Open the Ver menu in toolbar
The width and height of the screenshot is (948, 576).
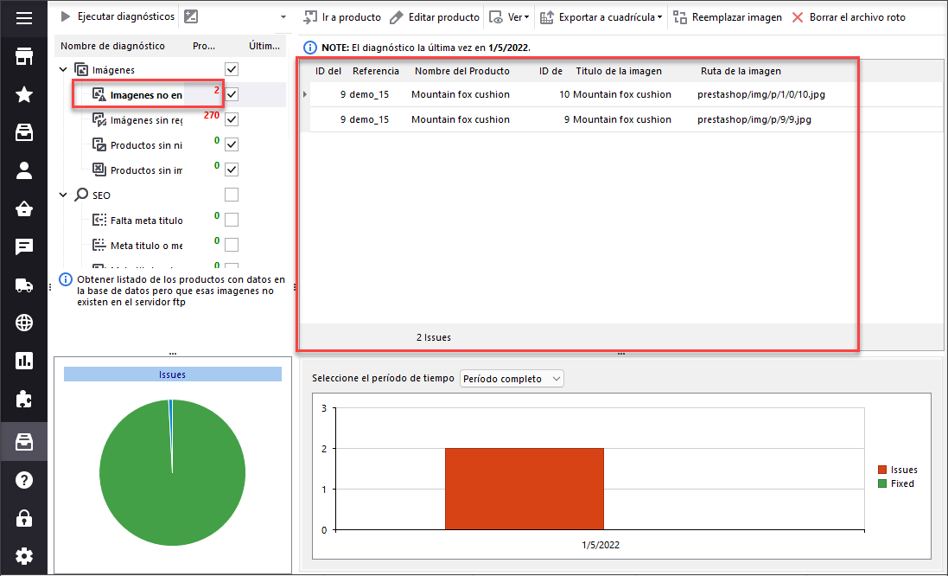point(509,17)
